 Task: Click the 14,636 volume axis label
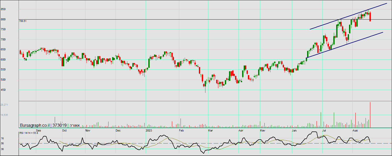4,115
